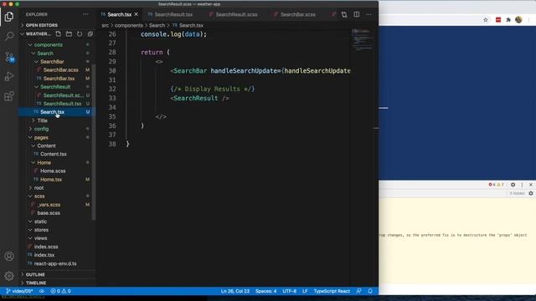Collapse the SearchResult folder
Screen dimensions: 536x301
[55, 87]
